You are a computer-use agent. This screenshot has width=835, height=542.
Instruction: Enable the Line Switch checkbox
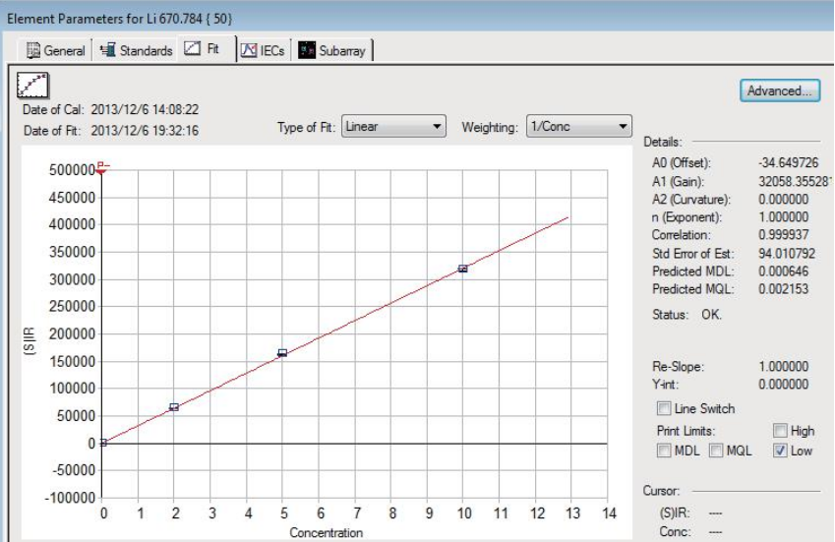tap(663, 408)
